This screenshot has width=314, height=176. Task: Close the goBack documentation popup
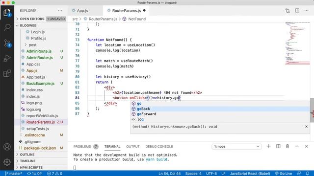(306, 127)
